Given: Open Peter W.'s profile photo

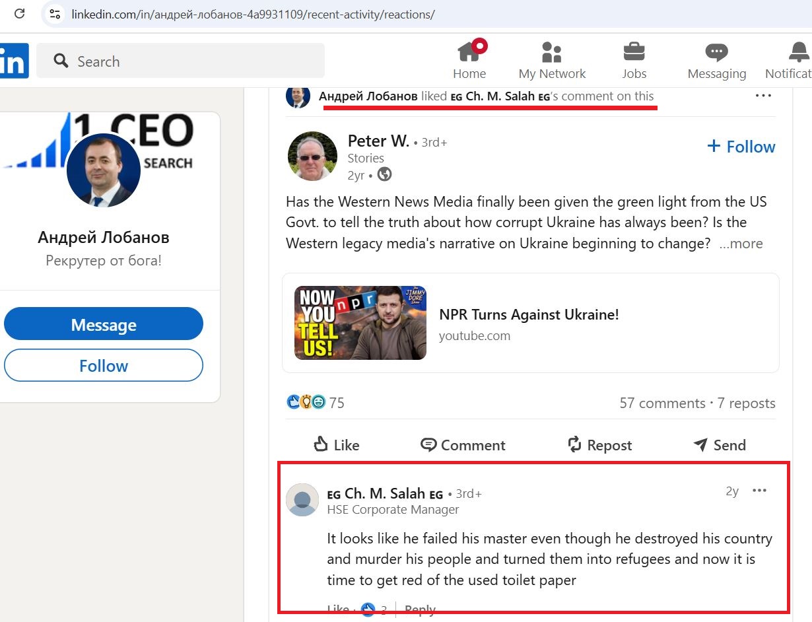Looking at the screenshot, I should 312,156.
